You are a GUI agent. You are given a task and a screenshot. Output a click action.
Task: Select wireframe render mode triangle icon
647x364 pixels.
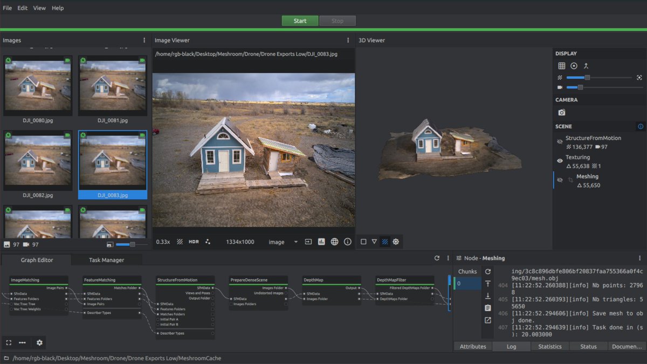[374, 242]
